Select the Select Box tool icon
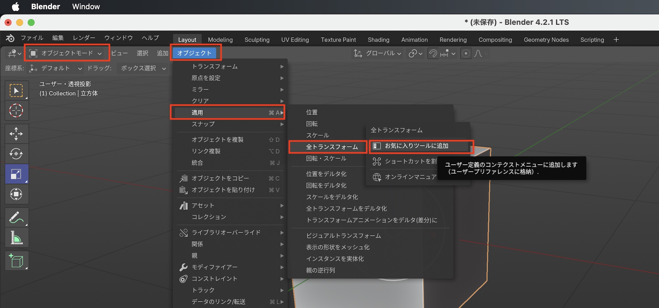This screenshot has width=659, height=308. coord(16,91)
